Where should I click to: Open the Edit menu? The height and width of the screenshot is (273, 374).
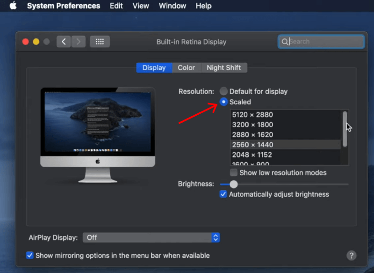[x=116, y=6]
